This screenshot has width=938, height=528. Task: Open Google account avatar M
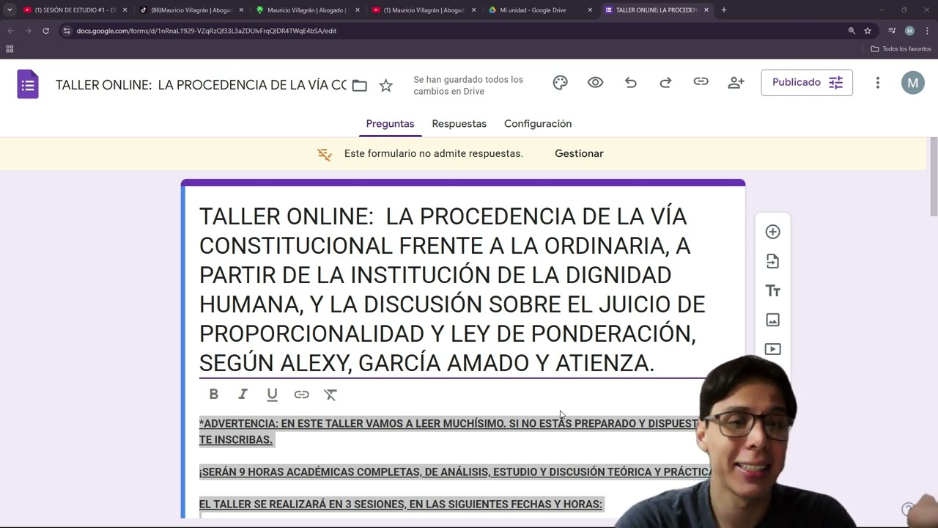912,83
